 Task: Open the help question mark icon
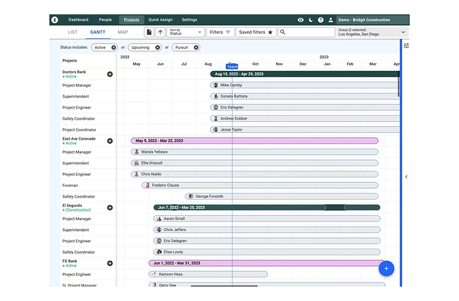click(321, 20)
